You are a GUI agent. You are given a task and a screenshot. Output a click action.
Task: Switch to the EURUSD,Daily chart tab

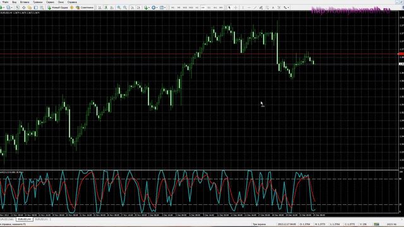[x=7, y=219]
